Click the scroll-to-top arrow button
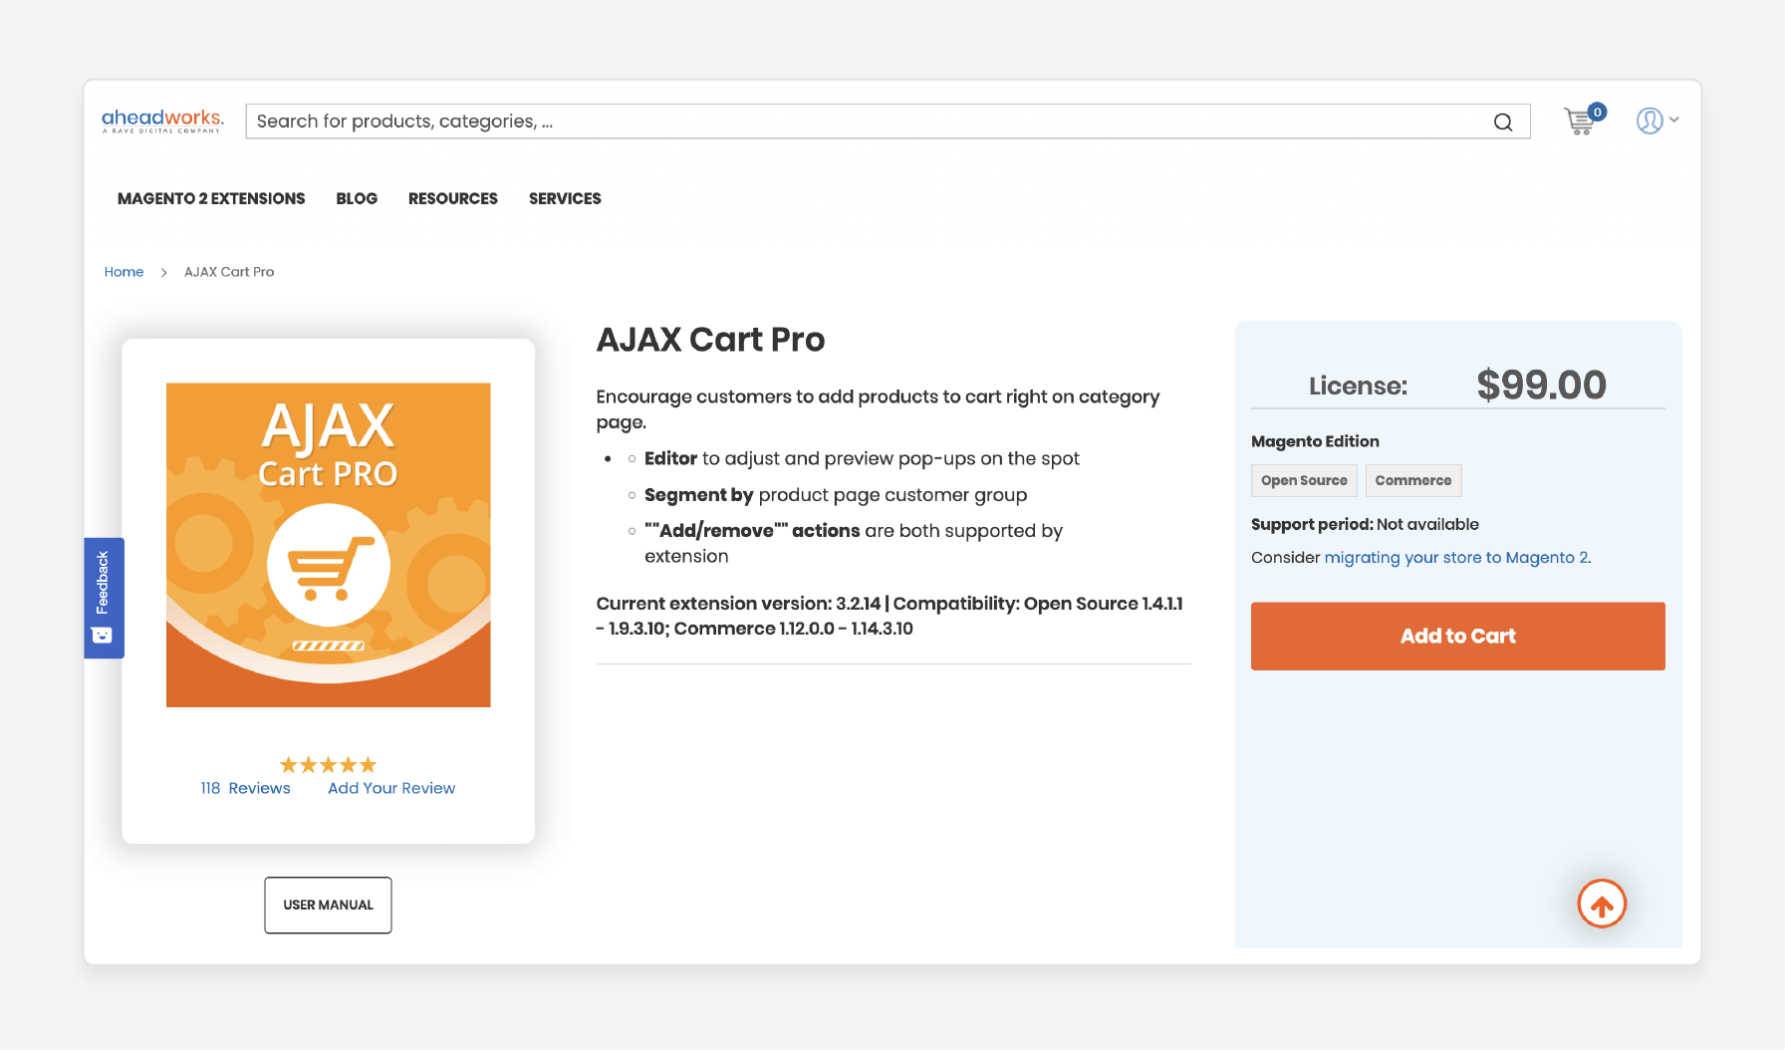Viewport: 1785px width, 1050px height. 1602,904
